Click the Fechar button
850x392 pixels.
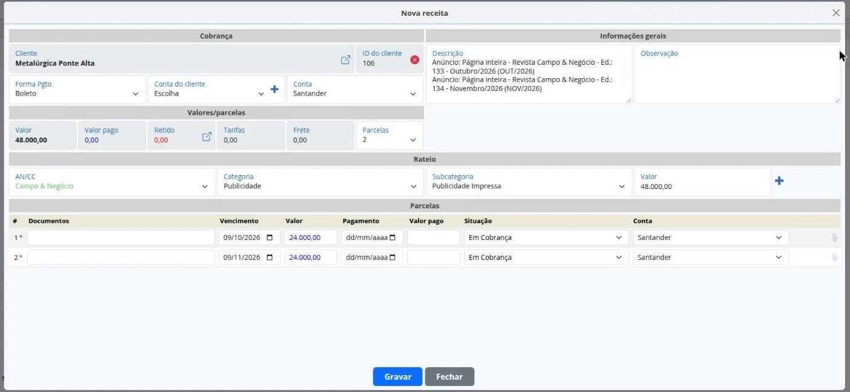coord(450,377)
